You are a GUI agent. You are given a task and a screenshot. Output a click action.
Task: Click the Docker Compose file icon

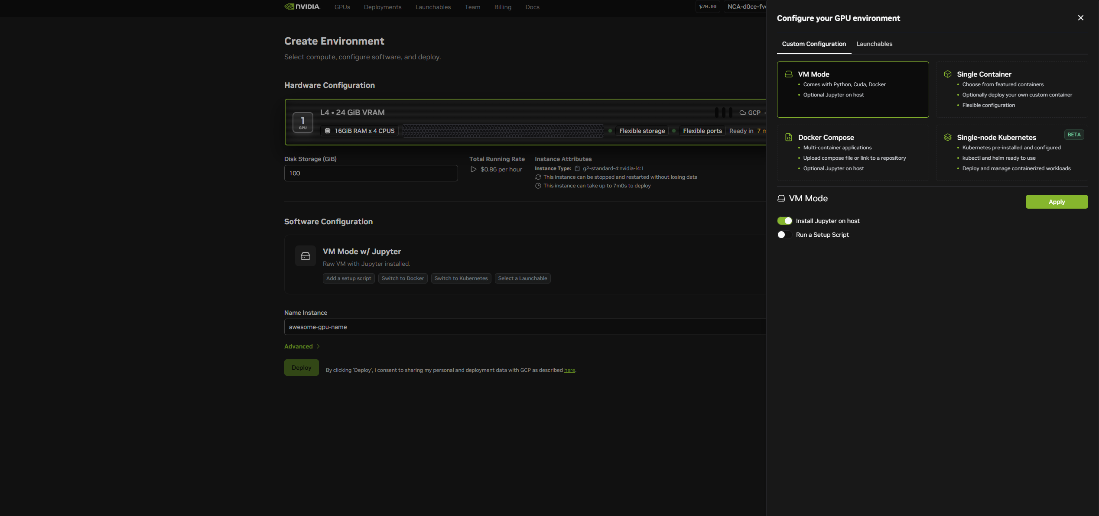click(788, 137)
